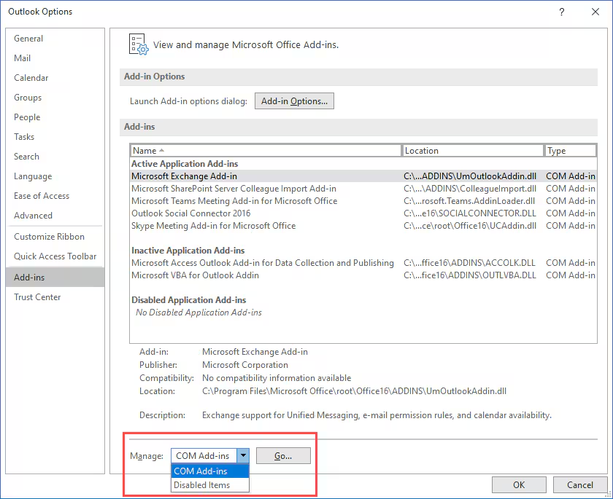Navigate to the Advanced section
The width and height of the screenshot is (613, 499).
[x=33, y=215]
